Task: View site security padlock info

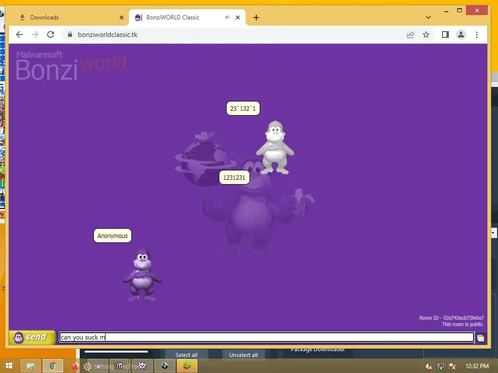Action: (70, 34)
